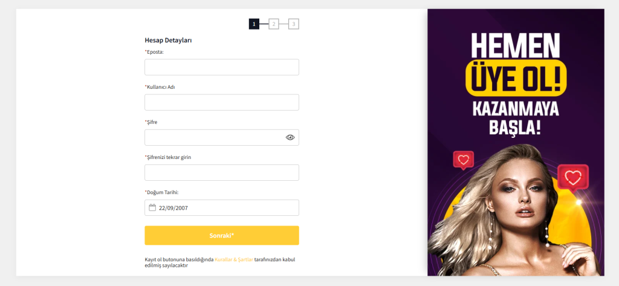Open the Kurallar & Şartlar link

tap(234, 259)
